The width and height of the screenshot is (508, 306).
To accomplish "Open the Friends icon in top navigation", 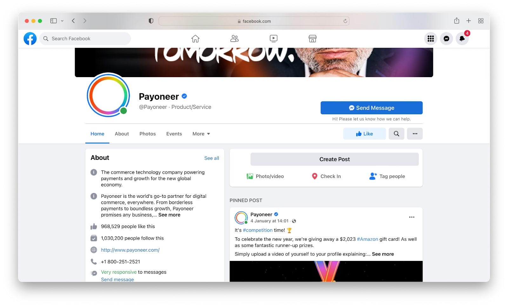I will (x=234, y=39).
